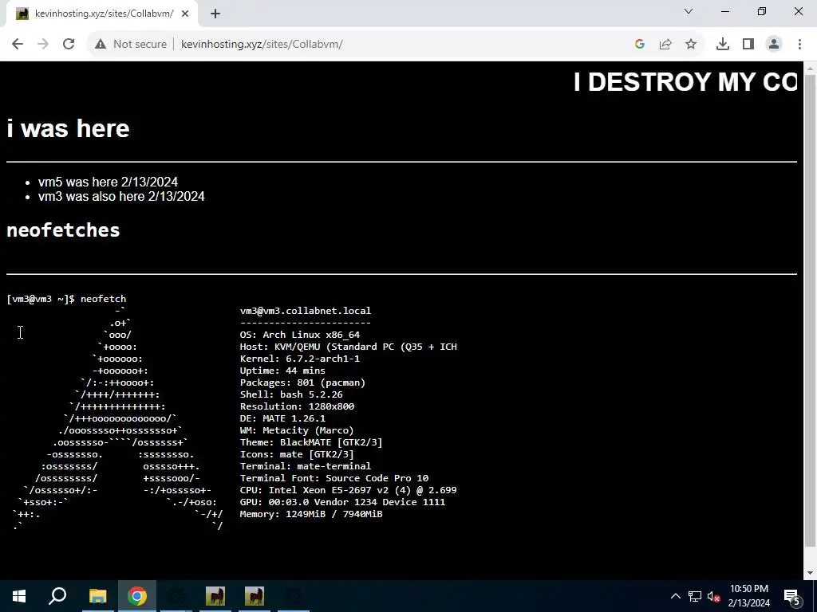The image size is (817, 612).
Task: Reload the kevinhosting.xyz page
Action: coord(69,45)
